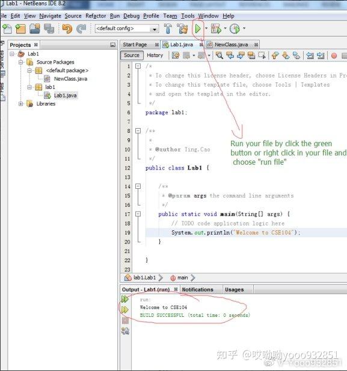
Task: Toggle Highlight Search icon
Action: pyautogui.click(x=251, y=55)
